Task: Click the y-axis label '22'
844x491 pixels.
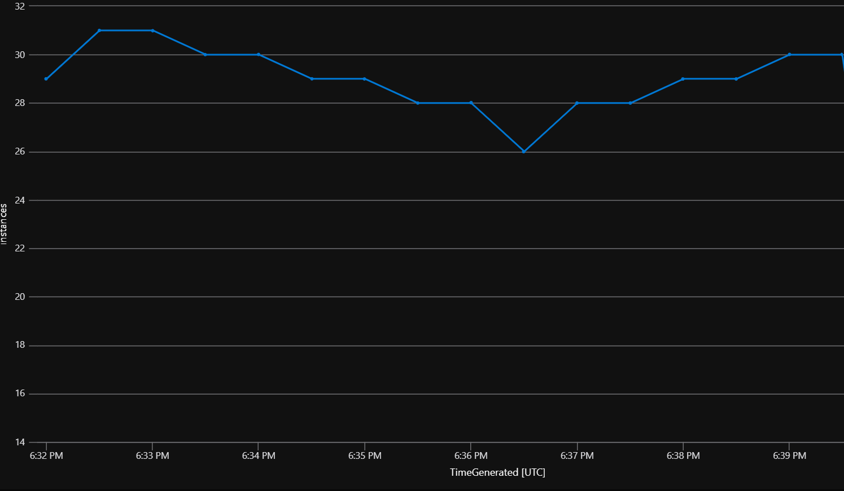Action: click(20, 249)
